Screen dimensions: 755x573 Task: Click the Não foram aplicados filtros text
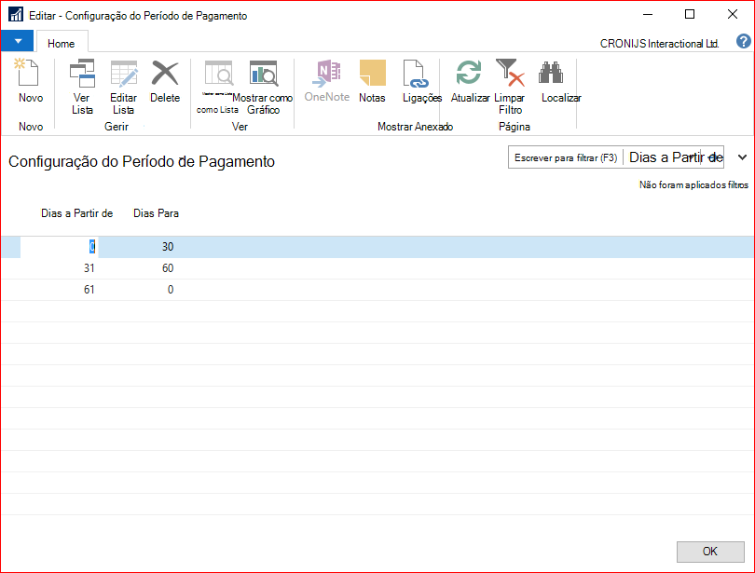[693, 184]
